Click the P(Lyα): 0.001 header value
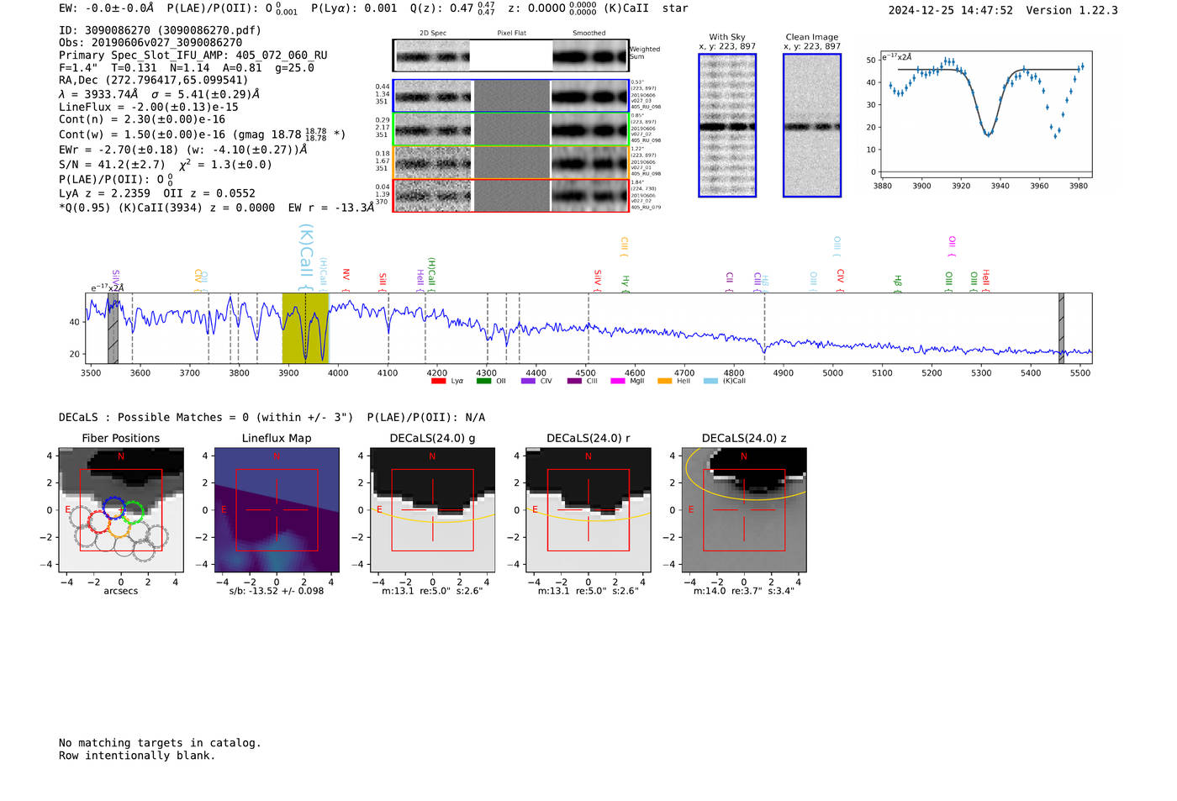Image resolution: width=1177 pixels, height=801 pixels. click(x=354, y=8)
